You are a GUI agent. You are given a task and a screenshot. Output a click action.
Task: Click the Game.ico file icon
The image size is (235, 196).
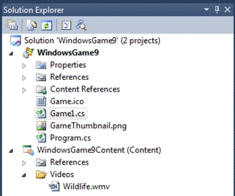[x=41, y=102]
